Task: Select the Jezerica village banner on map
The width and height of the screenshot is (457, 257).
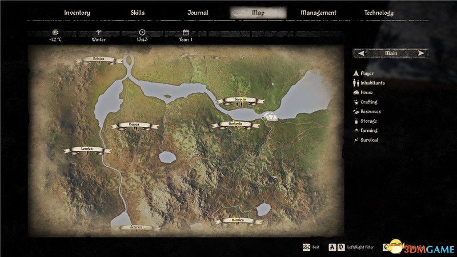Action: [136, 227]
